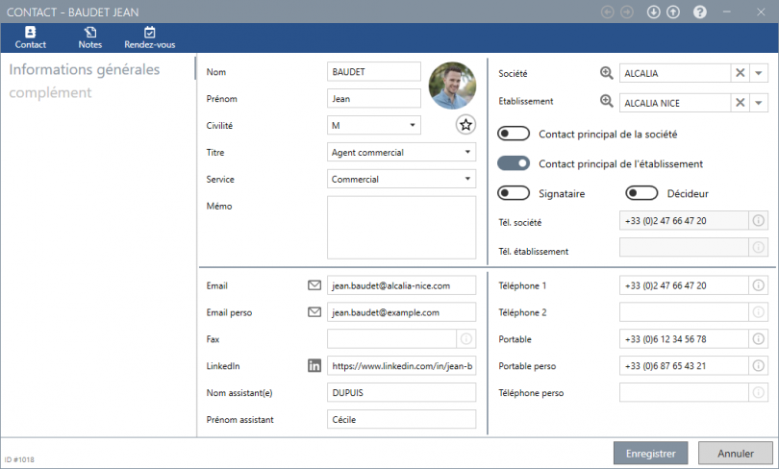Click info icon next to Tél. établissement
Image resolution: width=779 pixels, height=469 pixels.
tap(758, 247)
